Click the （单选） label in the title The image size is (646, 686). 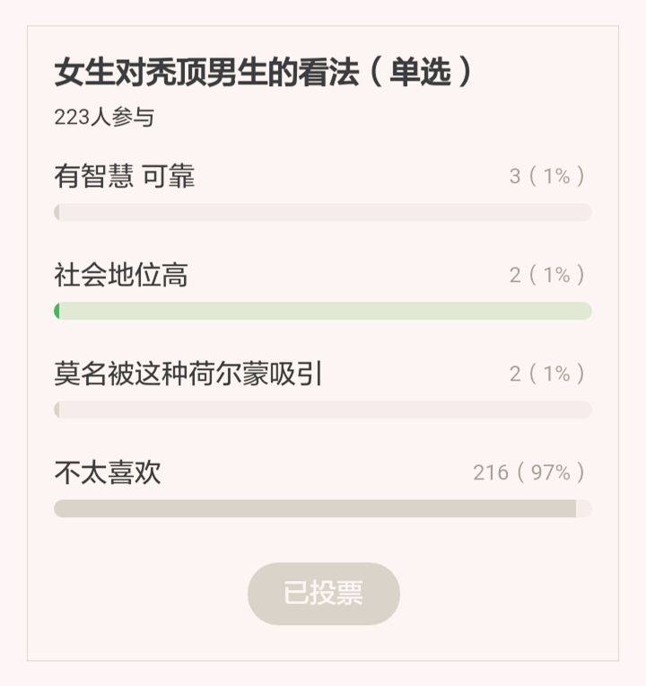tap(419, 74)
